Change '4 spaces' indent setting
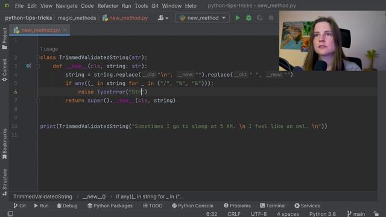Screen dimensions: 386x217 tap(288, 214)
